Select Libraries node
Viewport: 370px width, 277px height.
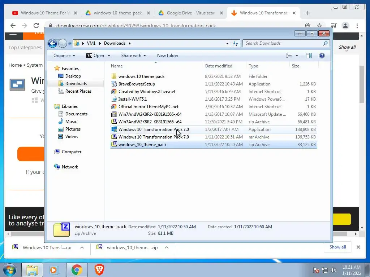(70, 106)
